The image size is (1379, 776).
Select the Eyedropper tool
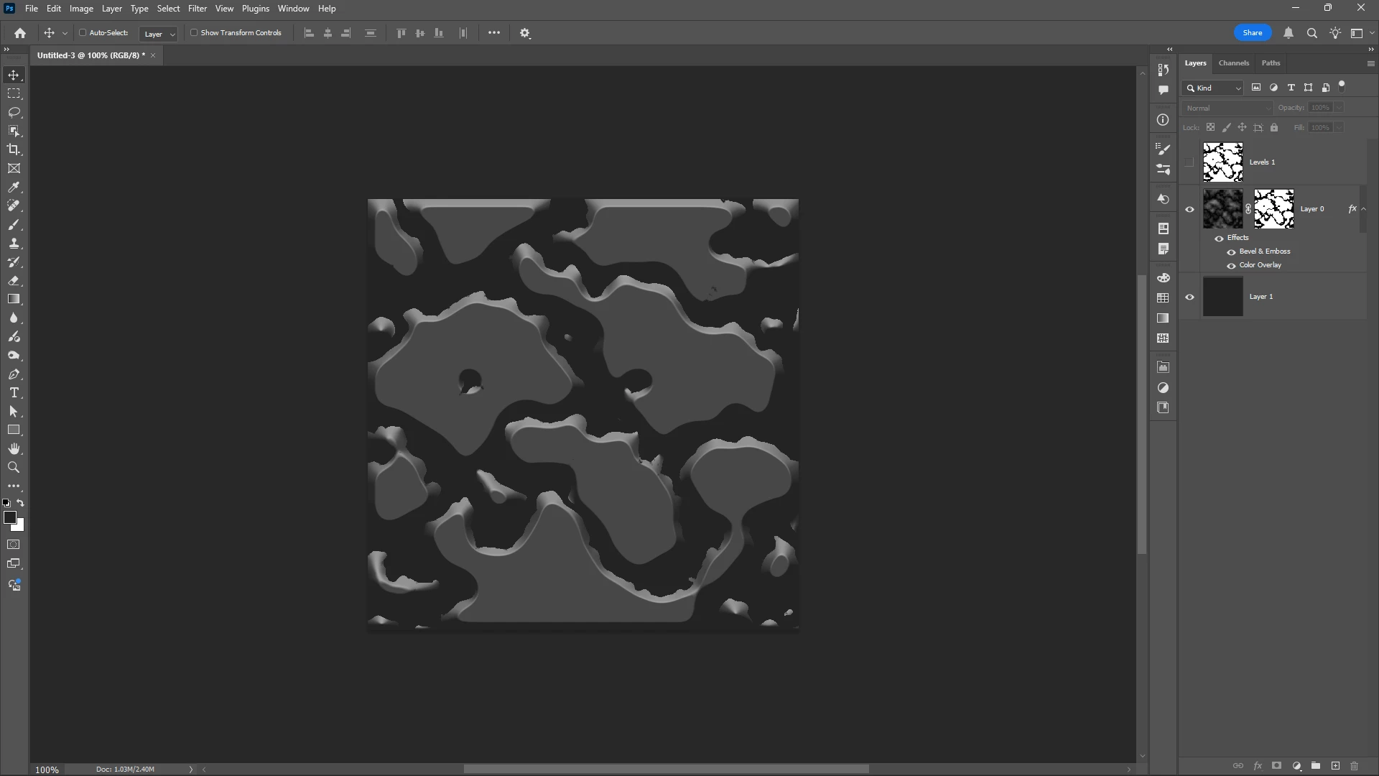pyautogui.click(x=14, y=187)
